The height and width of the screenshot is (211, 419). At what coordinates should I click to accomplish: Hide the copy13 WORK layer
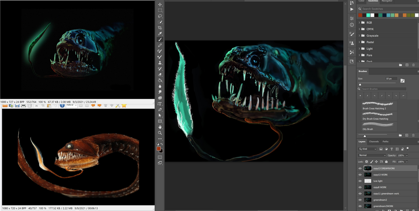coord(360,175)
